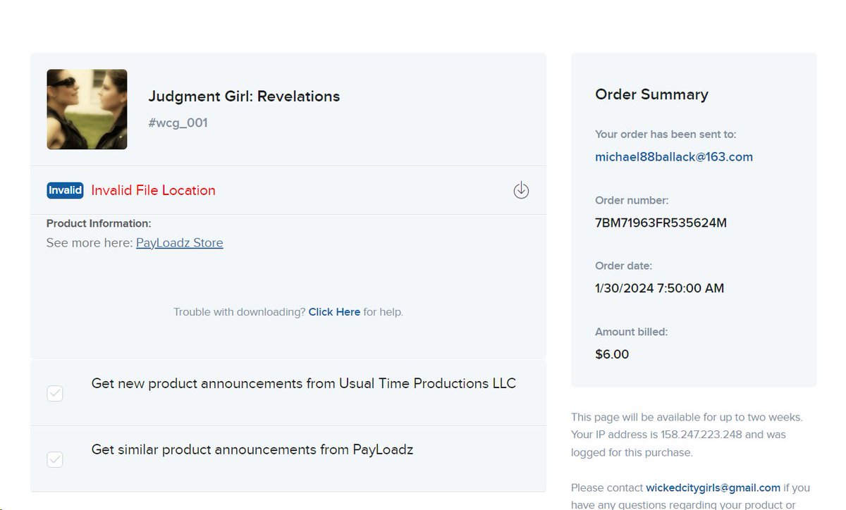Select order number 7BM71963FR535624M

point(661,223)
